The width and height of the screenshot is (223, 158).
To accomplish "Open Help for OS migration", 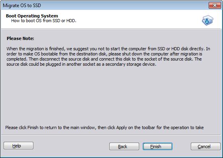I will pos(19,146).
